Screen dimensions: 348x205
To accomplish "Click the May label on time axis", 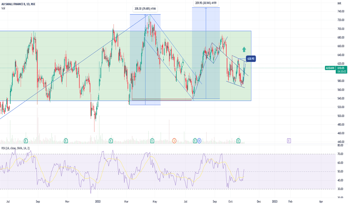I will coord(155,201).
